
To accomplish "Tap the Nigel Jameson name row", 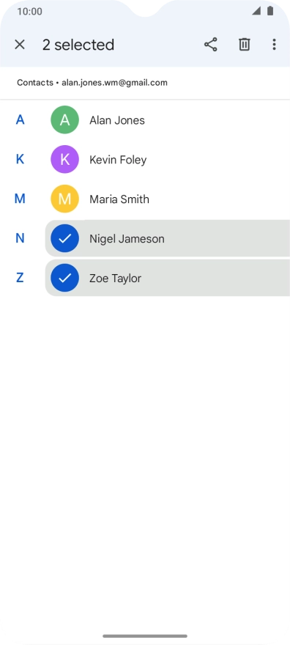I will tap(168, 238).
